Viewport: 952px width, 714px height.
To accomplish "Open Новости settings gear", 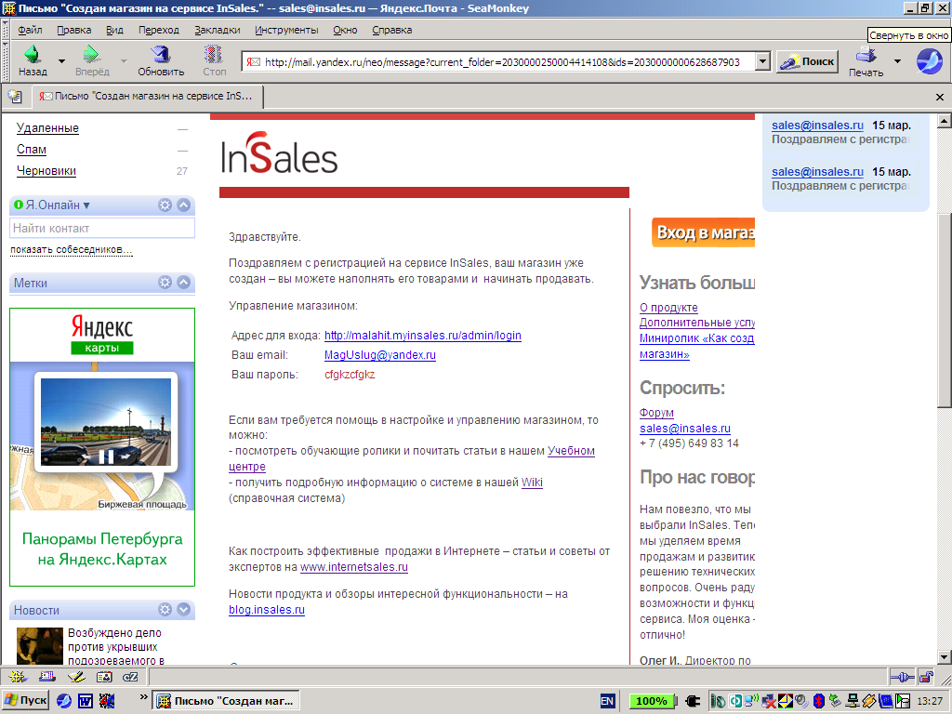I will tap(165, 610).
